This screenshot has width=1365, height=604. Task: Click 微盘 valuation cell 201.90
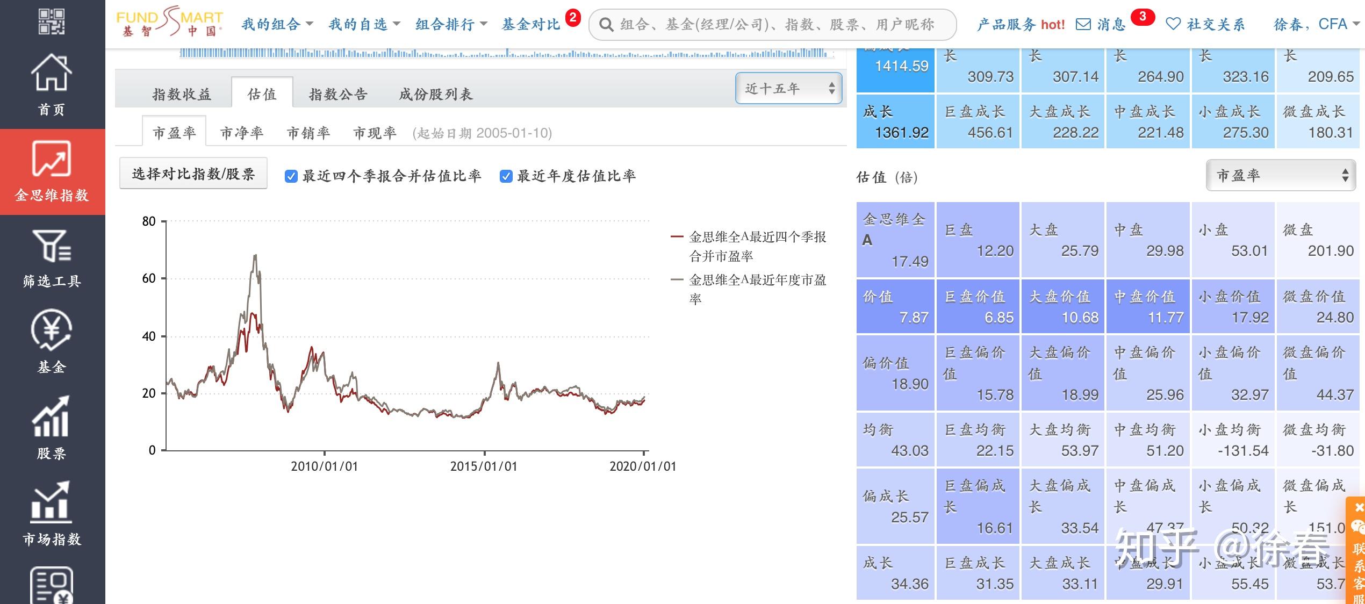pos(1318,240)
